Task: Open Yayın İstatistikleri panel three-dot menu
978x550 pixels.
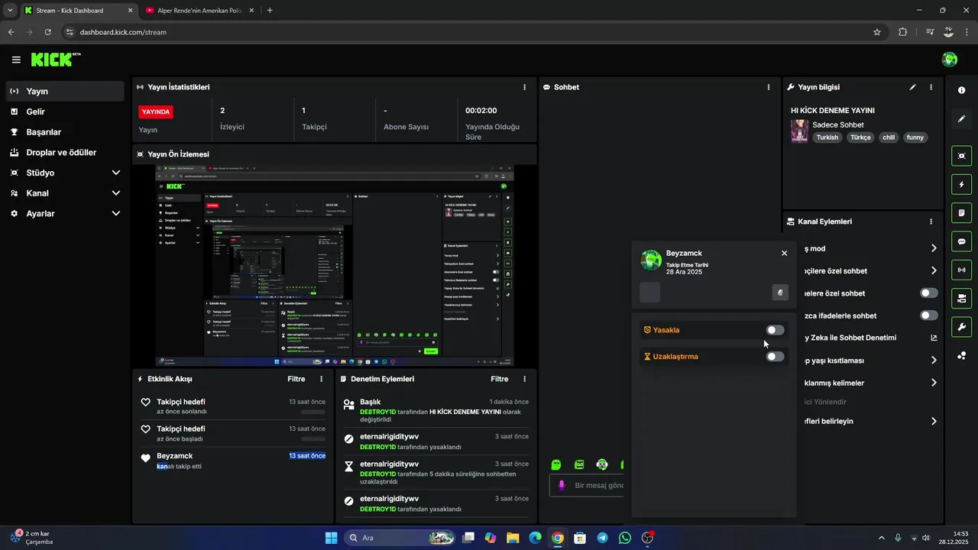Action: click(x=524, y=87)
